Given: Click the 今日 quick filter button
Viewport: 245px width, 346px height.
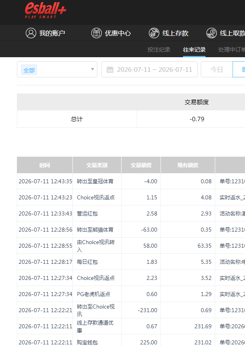Looking at the screenshot, I should (217, 70).
